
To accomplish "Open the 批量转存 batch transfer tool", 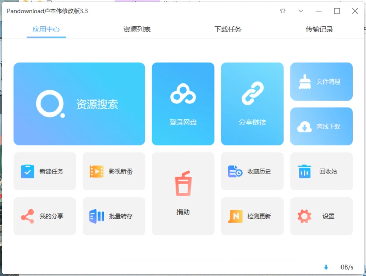I will point(114,216).
